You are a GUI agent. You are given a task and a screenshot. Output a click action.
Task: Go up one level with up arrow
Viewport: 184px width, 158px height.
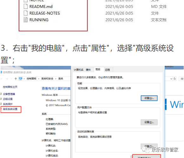16,79
